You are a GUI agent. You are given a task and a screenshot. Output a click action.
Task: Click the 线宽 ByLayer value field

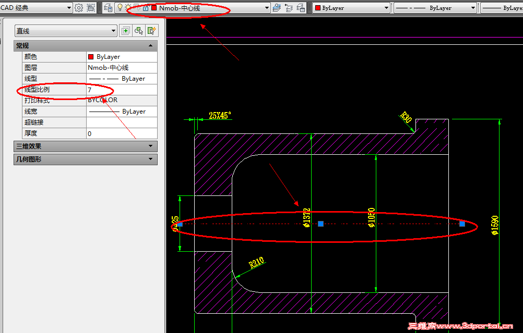click(x=122, y=111)
